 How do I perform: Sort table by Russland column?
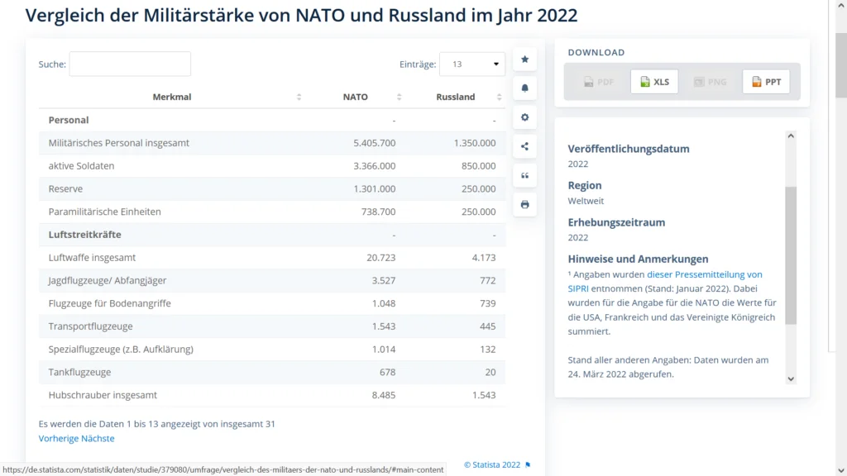456,98
